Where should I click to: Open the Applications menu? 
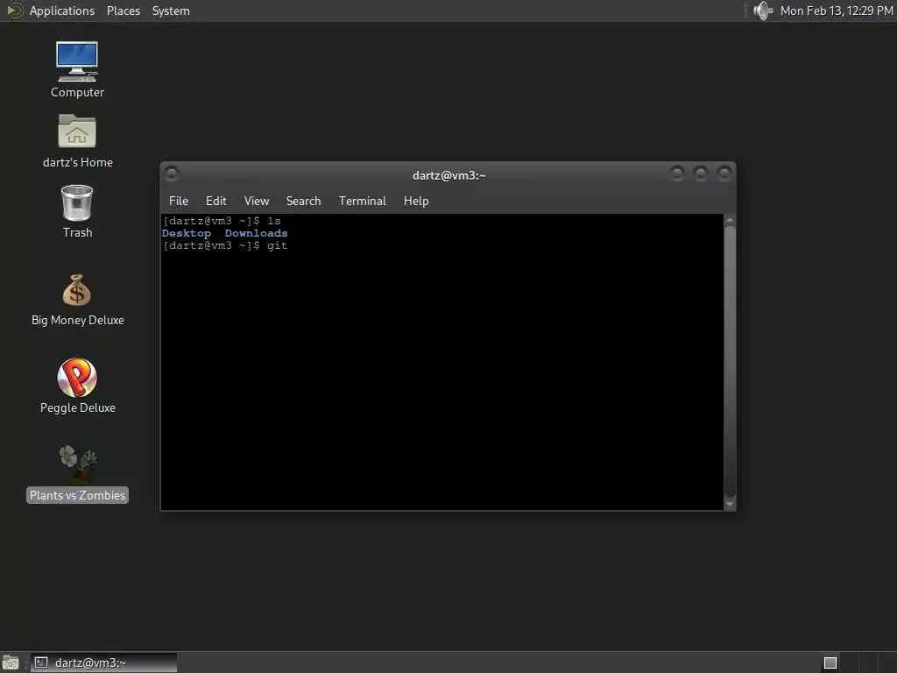pyautogui.click(x=62, y=11)
